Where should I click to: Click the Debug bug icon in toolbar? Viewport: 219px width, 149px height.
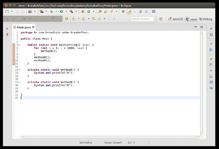(51, 12)
